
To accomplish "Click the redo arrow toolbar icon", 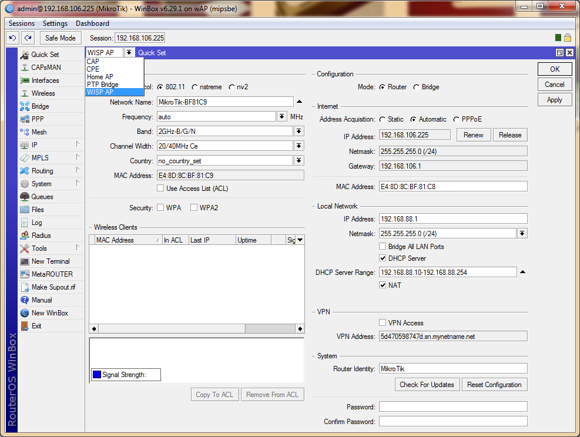I will click(28, 38).
